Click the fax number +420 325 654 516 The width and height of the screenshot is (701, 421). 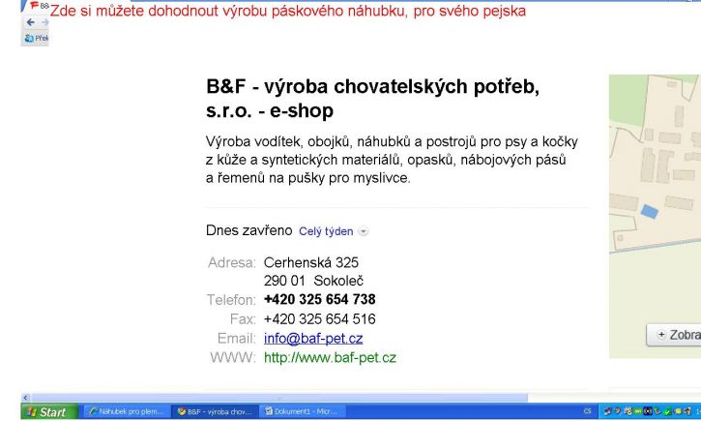tap(320, 319)
